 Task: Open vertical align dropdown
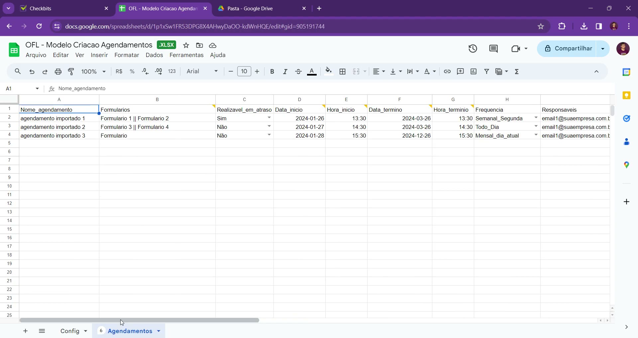point(396,72)
